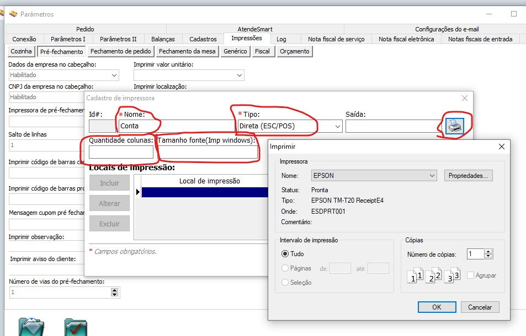Select the Páginas radio option

285,268
